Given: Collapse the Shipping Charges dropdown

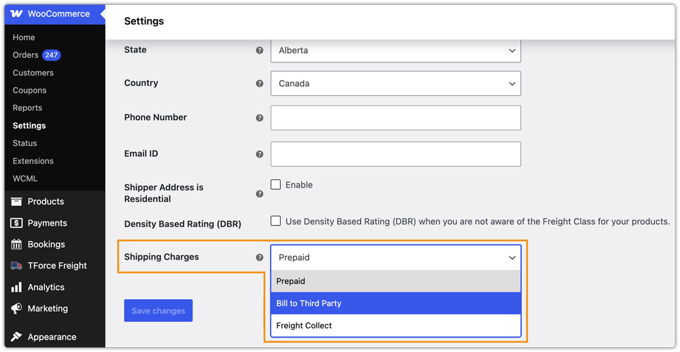Looking at the screenshot, I should coord(396,258).
